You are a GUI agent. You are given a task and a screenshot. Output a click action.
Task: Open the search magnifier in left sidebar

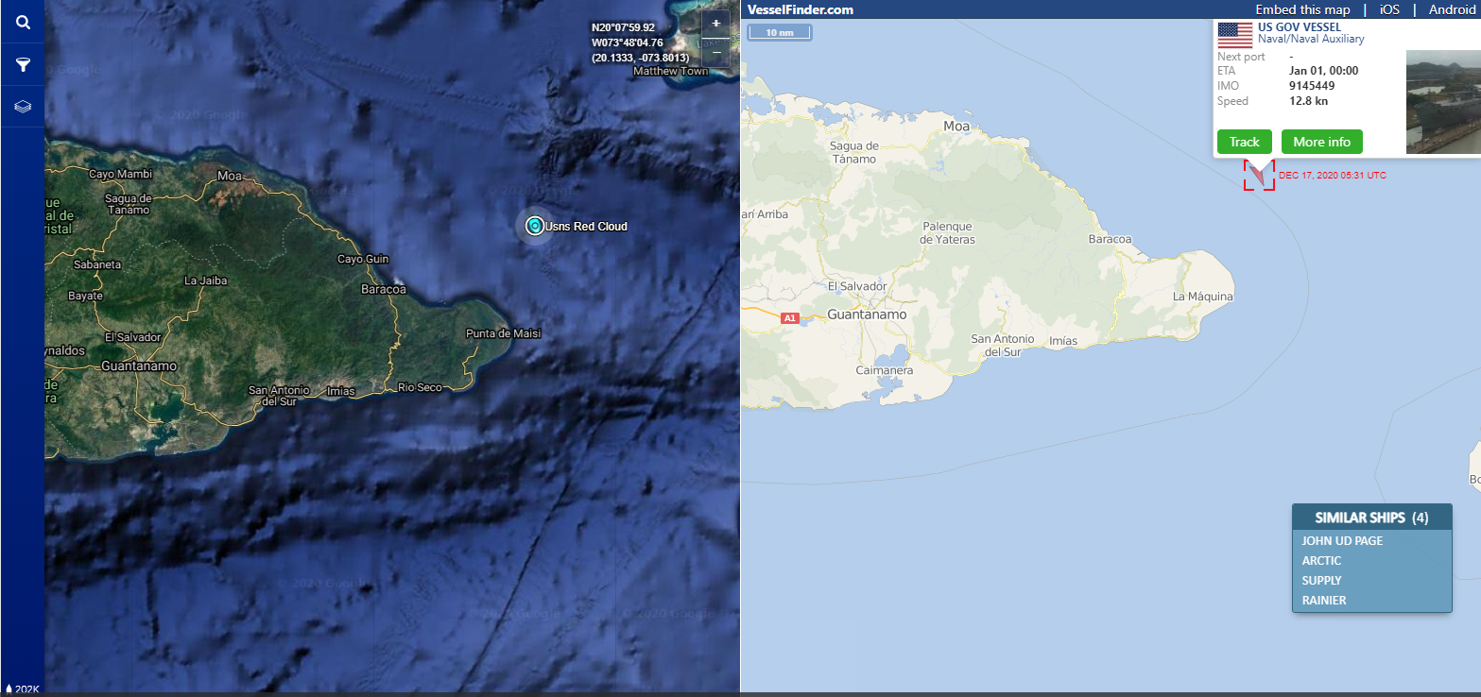23,23
